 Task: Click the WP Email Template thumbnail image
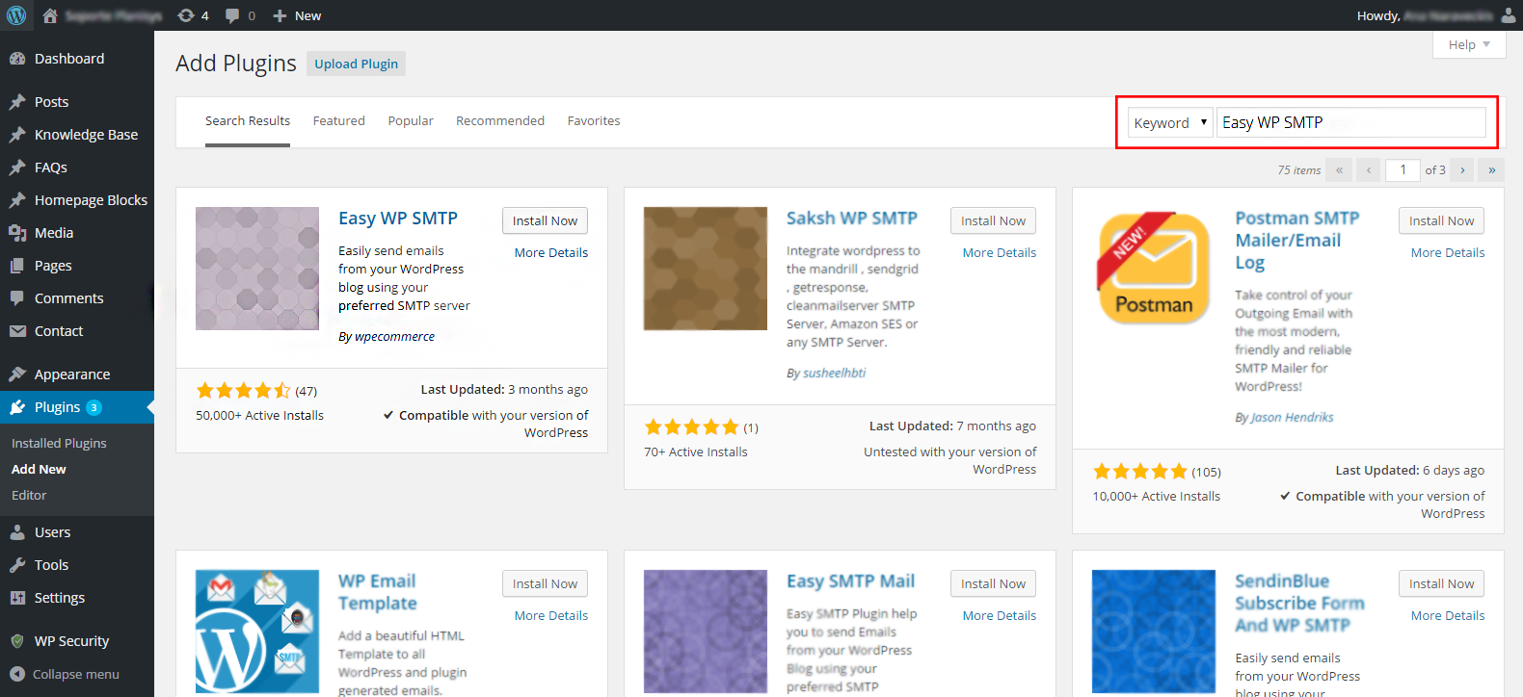pyautogui.click(x=257, y=632)
